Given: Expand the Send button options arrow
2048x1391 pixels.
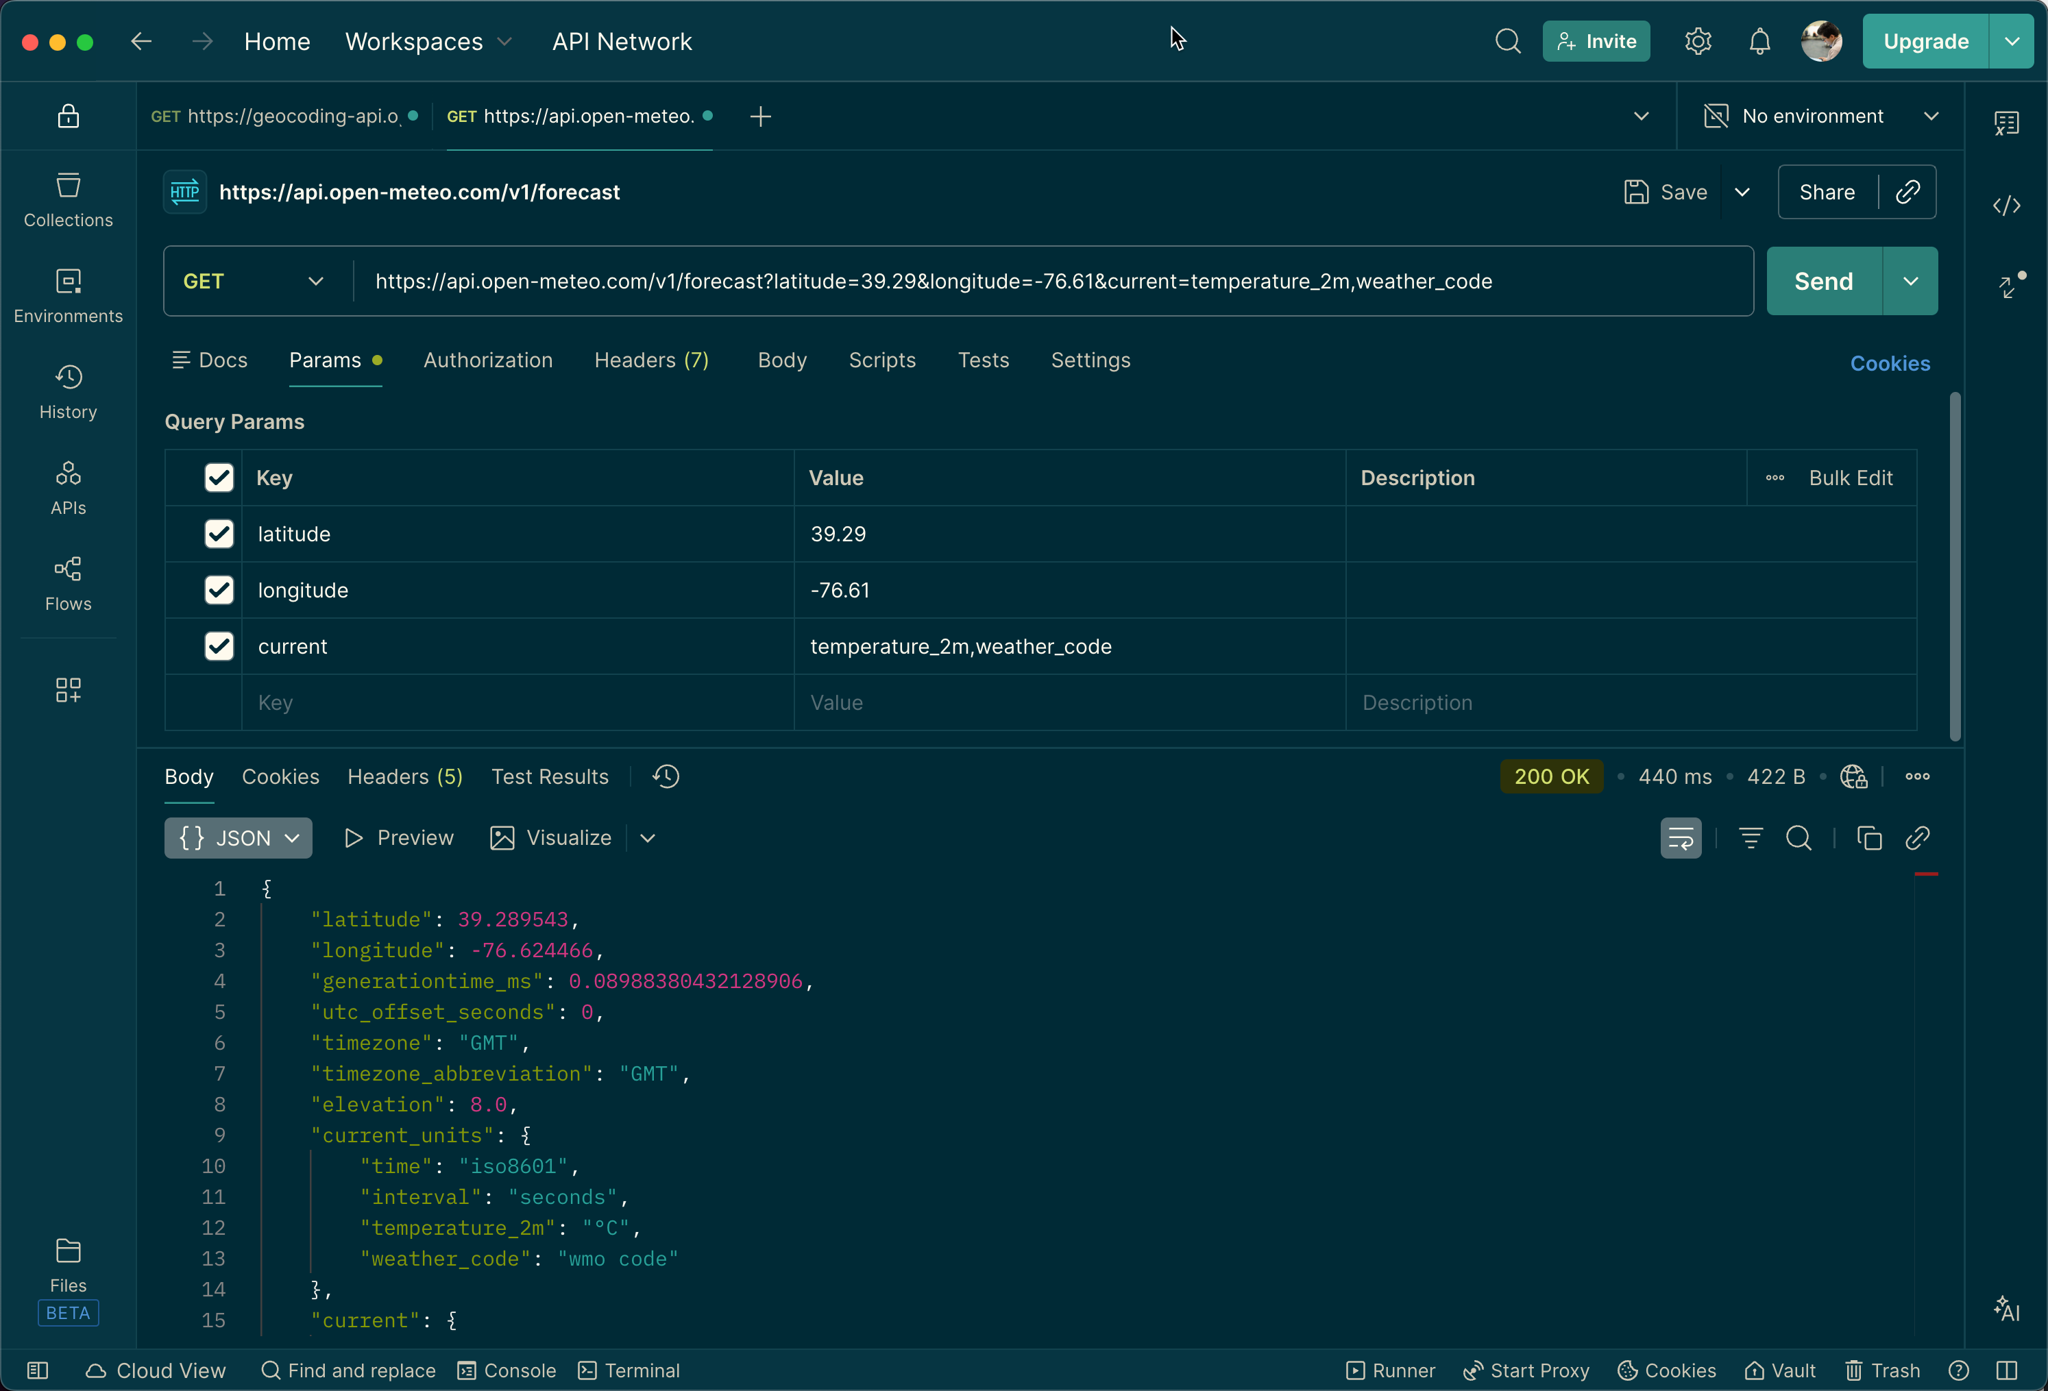Looking at the screenshot, I should pos(1910,281).
